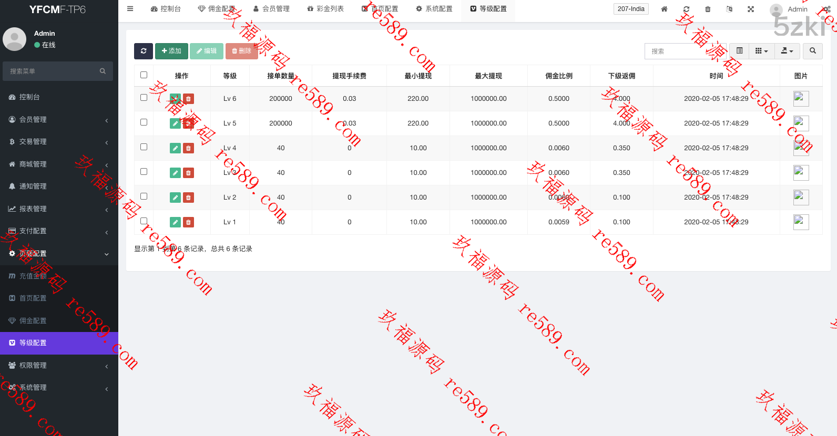Open 控制台 in the sidebar
Image resolution: width=837 pixels, height=436 pixels.
coord(59,97)
